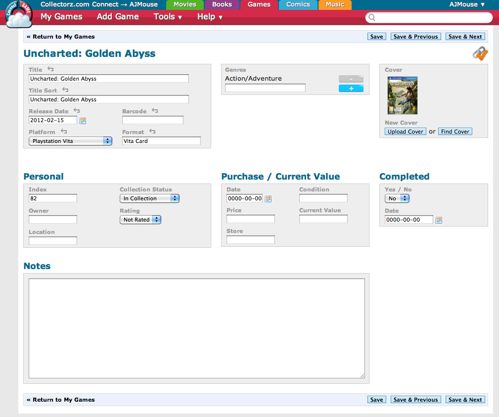Click the search box in header

(x=429, y=17)
